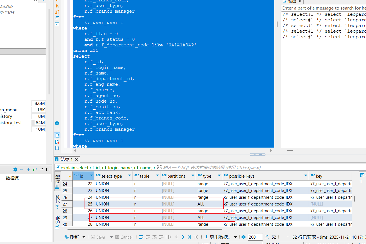Select the 结果 1 result tab
This screenshot has width=366, height=244.
tap(66, 159)
